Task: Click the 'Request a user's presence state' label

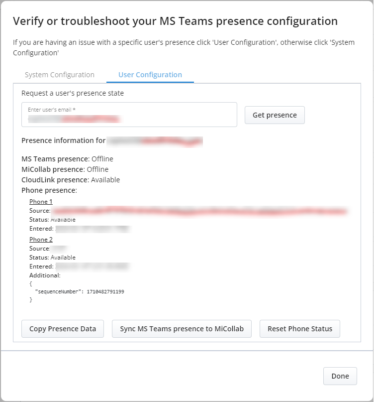Action: [x=73, y=93]
